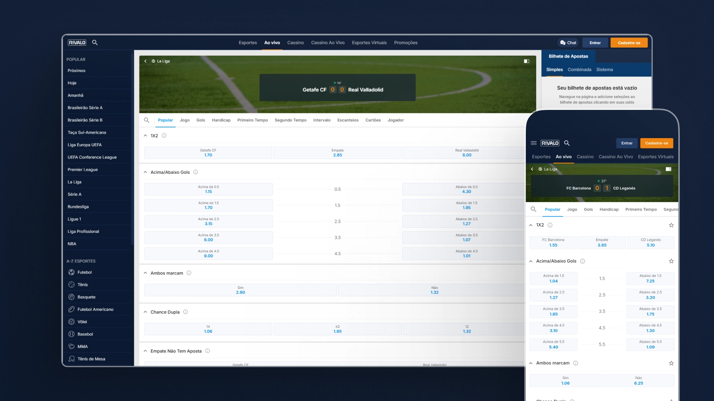The image size is (714, 401).
Task: Select Jogo tab on mobile
Action: (572, 210)
